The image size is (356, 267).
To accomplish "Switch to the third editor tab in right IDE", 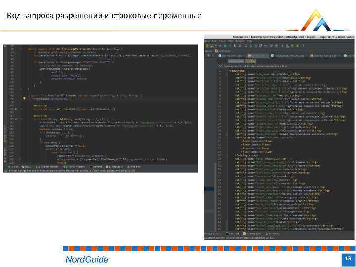I will (289, 56).
